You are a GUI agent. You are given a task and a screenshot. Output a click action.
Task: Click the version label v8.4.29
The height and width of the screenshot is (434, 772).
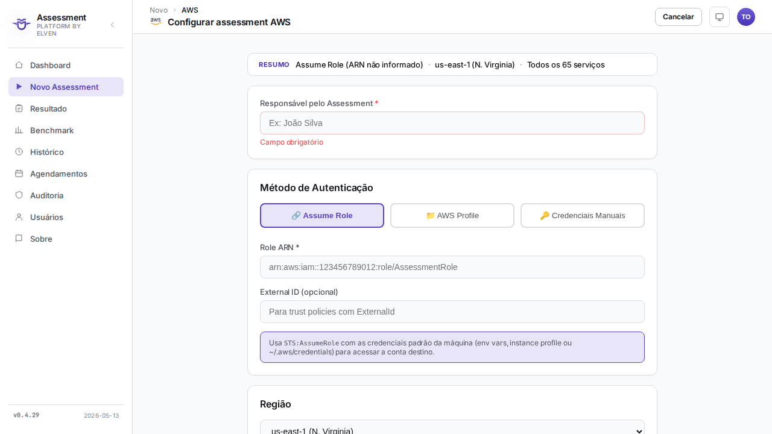point(27,415)
